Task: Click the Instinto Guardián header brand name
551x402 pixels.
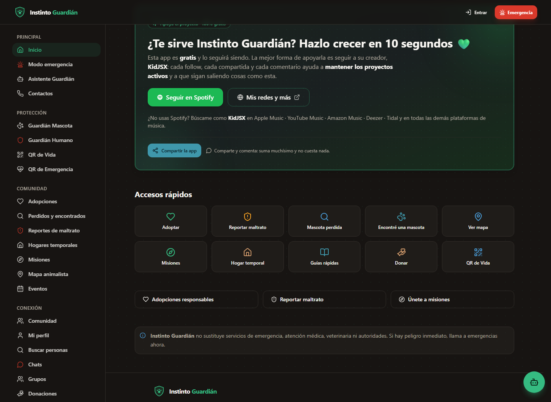Action: pyautogui.click(x=54, y=12)
